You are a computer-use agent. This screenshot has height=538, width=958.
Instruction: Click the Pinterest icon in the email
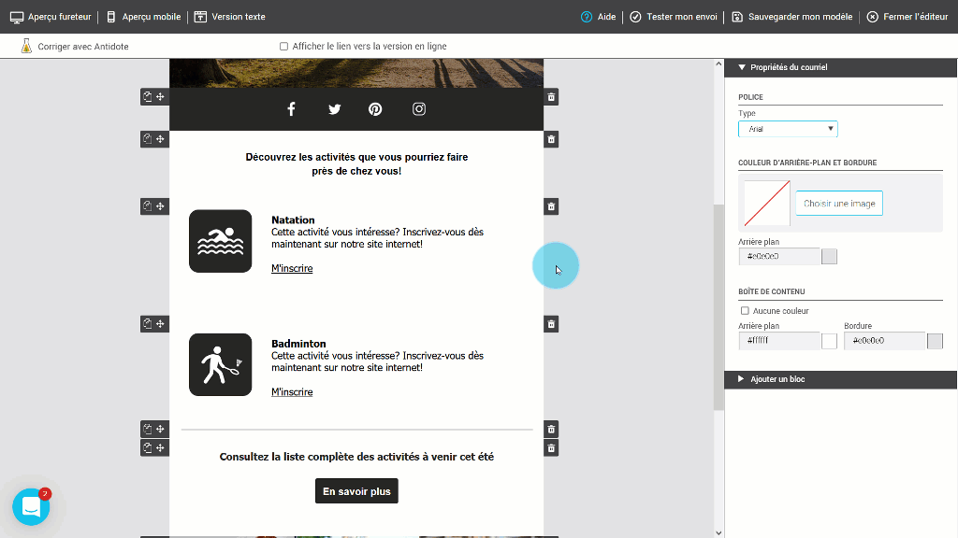[x=374, y=108]
